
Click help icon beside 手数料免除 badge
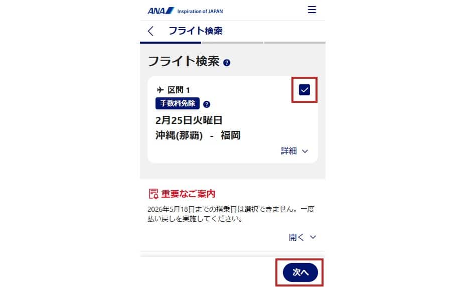[x=207, y=104]
